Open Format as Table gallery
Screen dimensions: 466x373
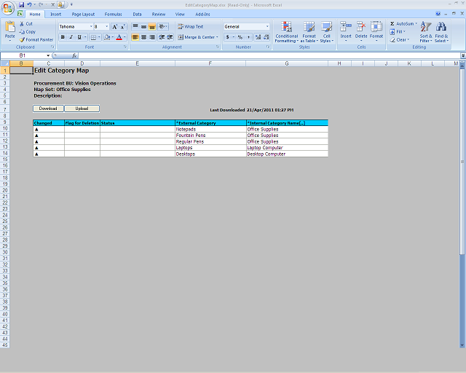point(309,32)
